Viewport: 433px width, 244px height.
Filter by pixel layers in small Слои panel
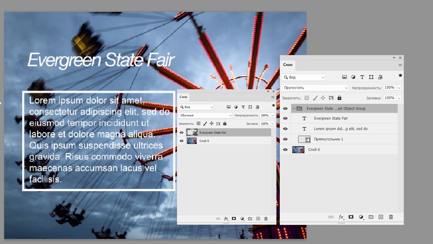(x=228, y=107)
